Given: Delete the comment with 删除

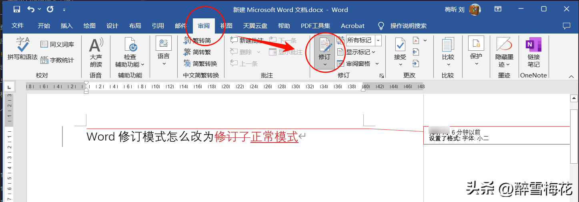Looking at the screenshot, I should pyautogui.click(x=241, y=52).
